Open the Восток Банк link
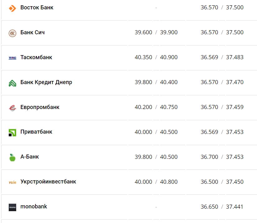This screenshot has height=223, width=257. [x=37, y=7]
